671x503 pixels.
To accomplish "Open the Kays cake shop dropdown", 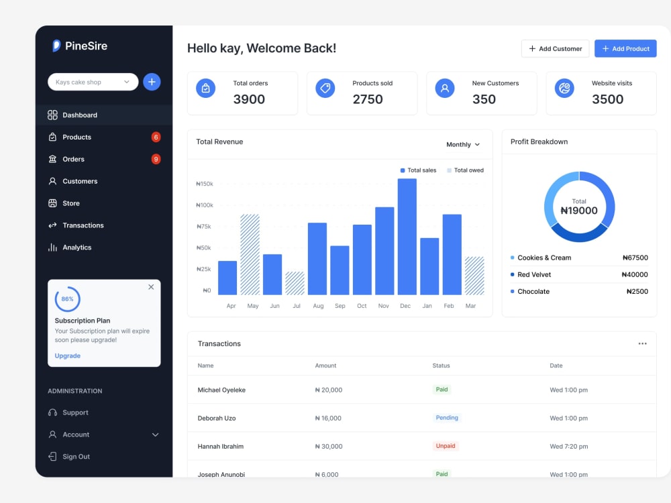I will tap(93, 82).
